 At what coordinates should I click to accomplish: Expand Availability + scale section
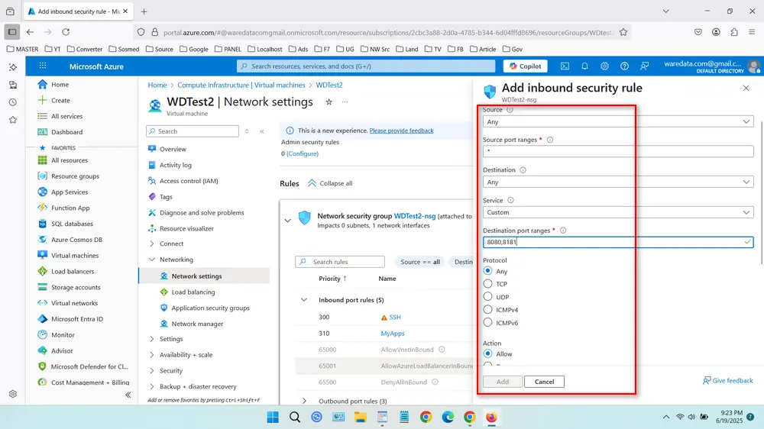point(151,355)
